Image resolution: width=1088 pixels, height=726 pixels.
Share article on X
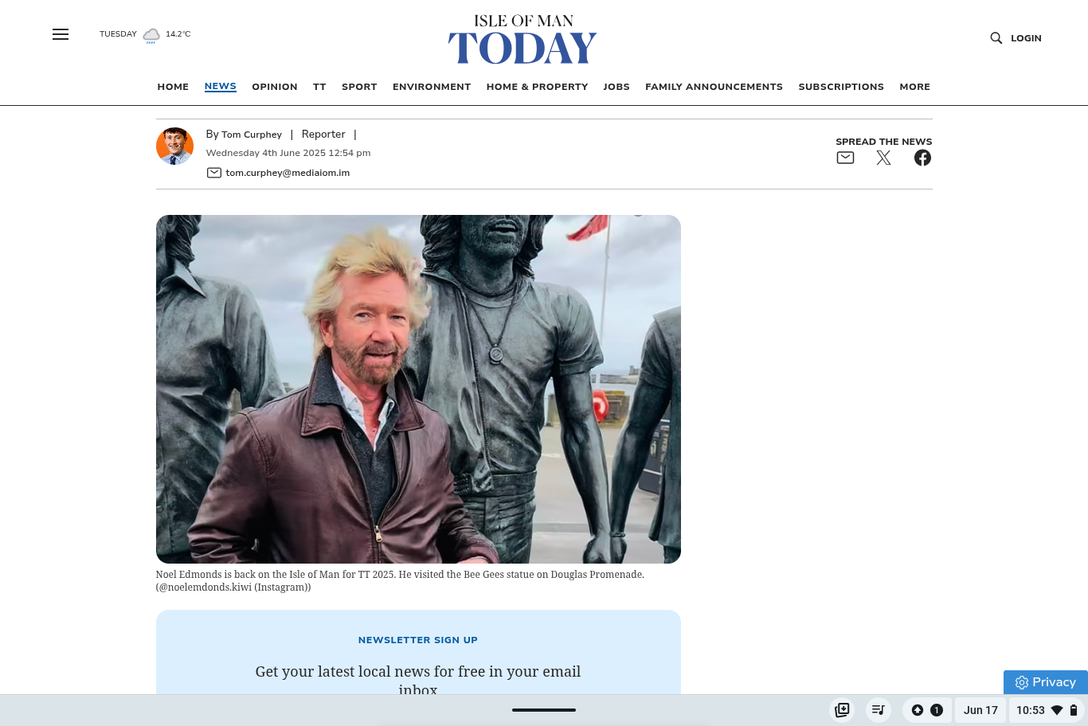(x=883, y=158)
